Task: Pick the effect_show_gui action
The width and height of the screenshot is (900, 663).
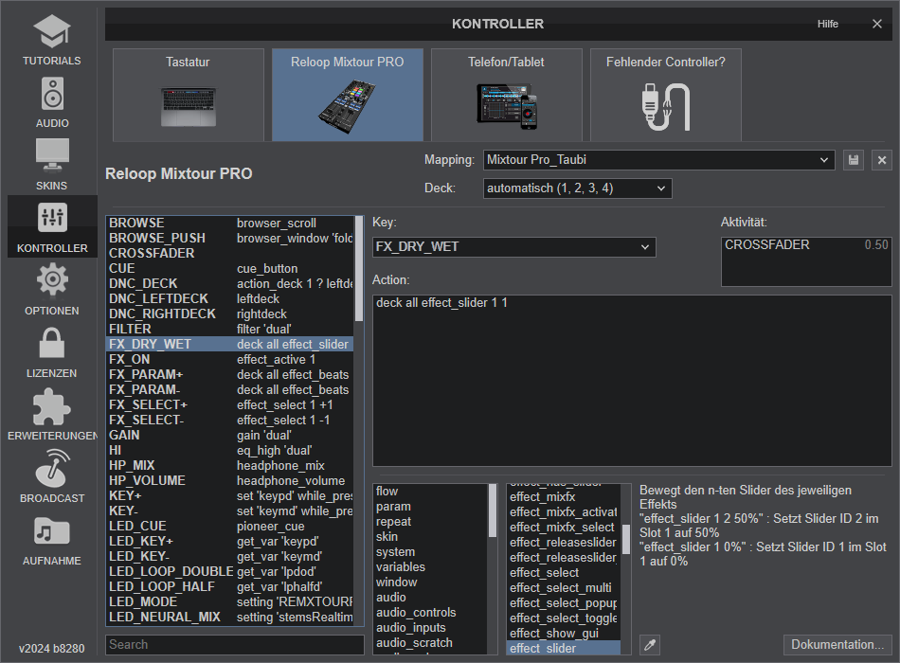Action: (x=564, y=633)
